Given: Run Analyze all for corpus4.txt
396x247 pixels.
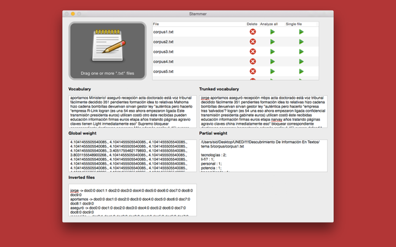Looking at the screenshot, I should 272,61.
